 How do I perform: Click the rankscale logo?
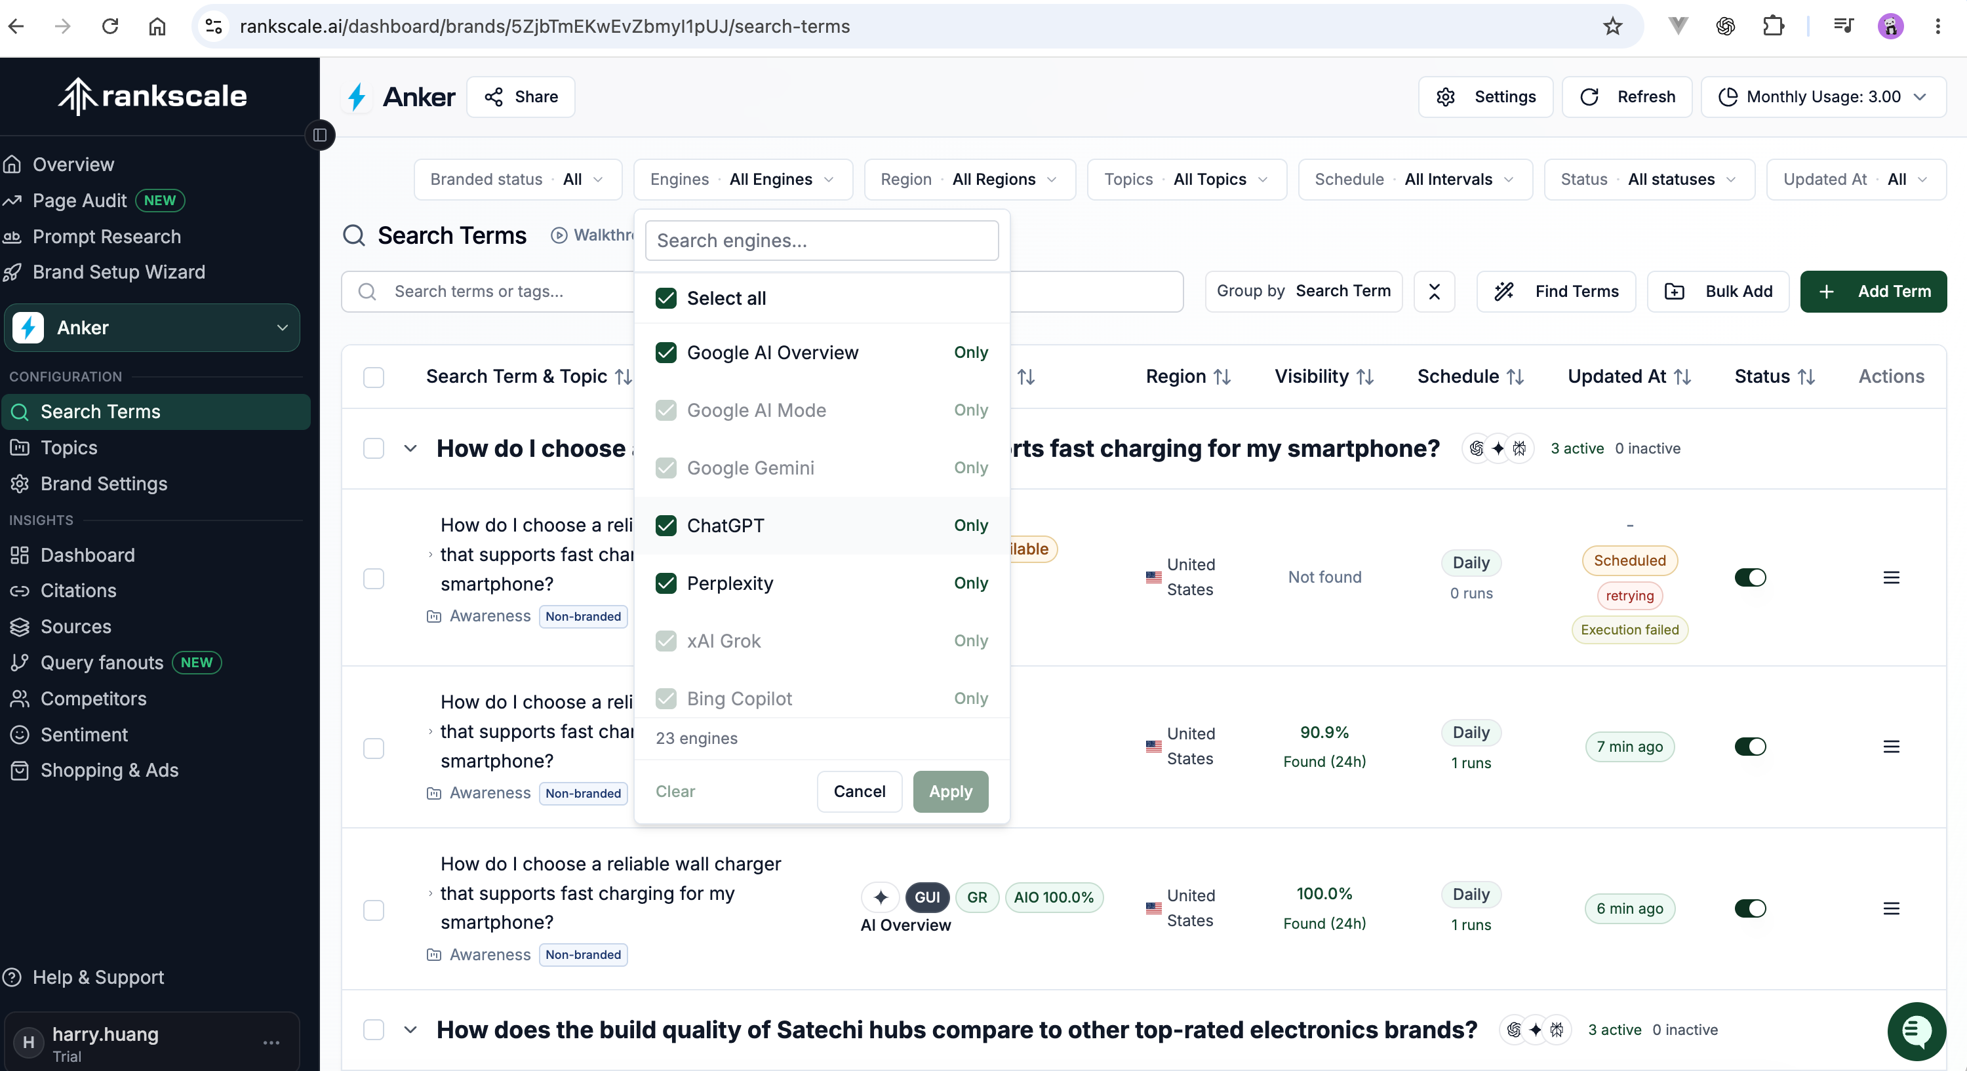[x=153, y=96]
